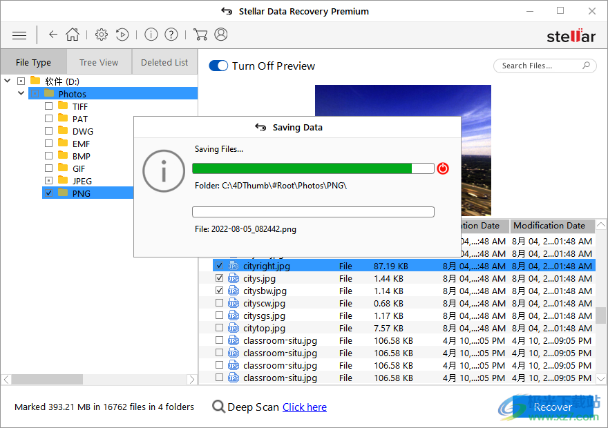Click the BMP folder icon
The height and width of the screenshot is (428, 608).
click(63, 155)
